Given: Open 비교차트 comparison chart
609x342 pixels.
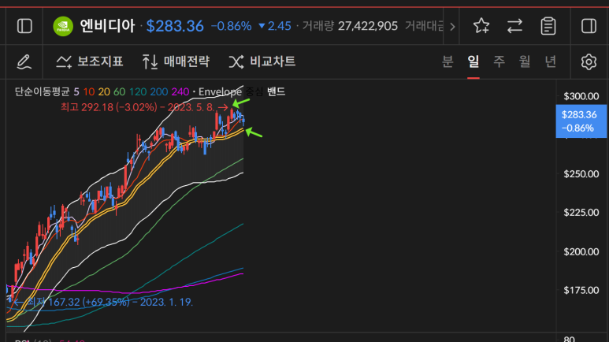Looking at the screenshot, I should [x=262, y=61].
